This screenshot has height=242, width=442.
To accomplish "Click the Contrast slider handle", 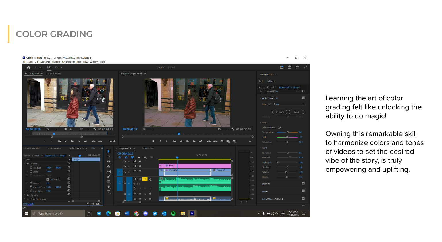I will (290, 158).
